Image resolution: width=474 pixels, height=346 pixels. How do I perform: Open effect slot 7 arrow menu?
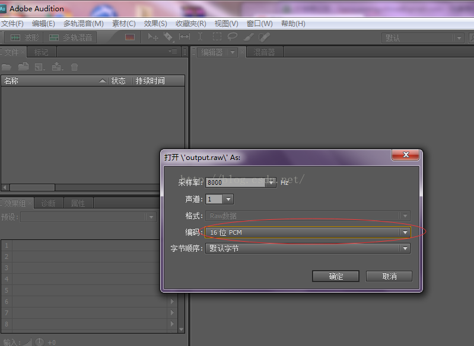tap(172, 312)
